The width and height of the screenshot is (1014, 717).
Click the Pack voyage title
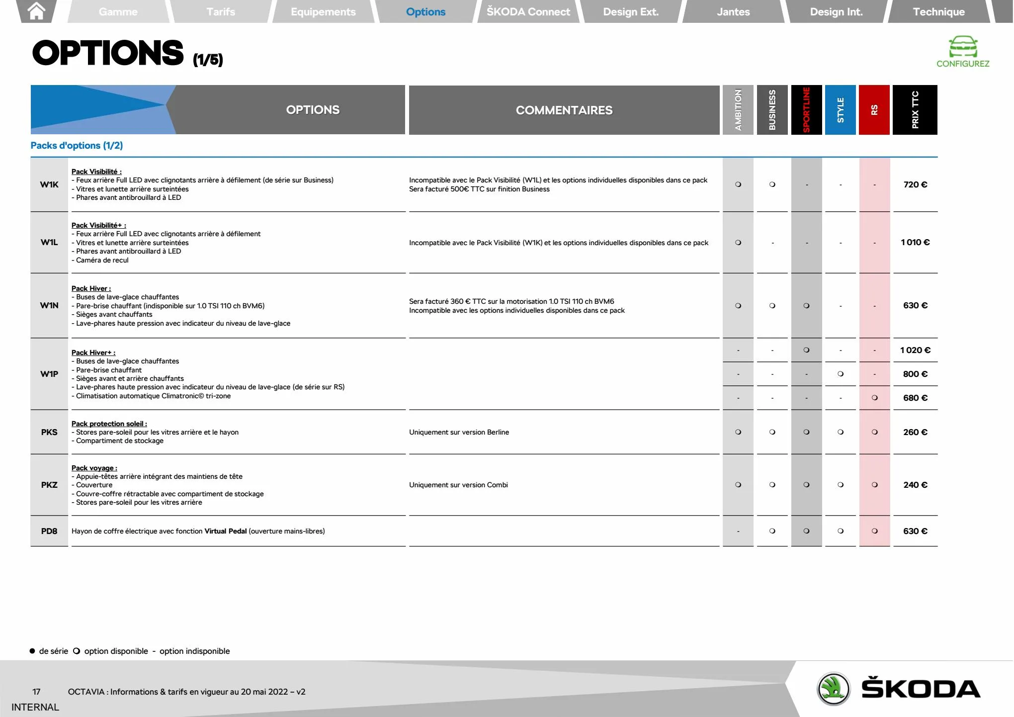[x=94, y=468]
